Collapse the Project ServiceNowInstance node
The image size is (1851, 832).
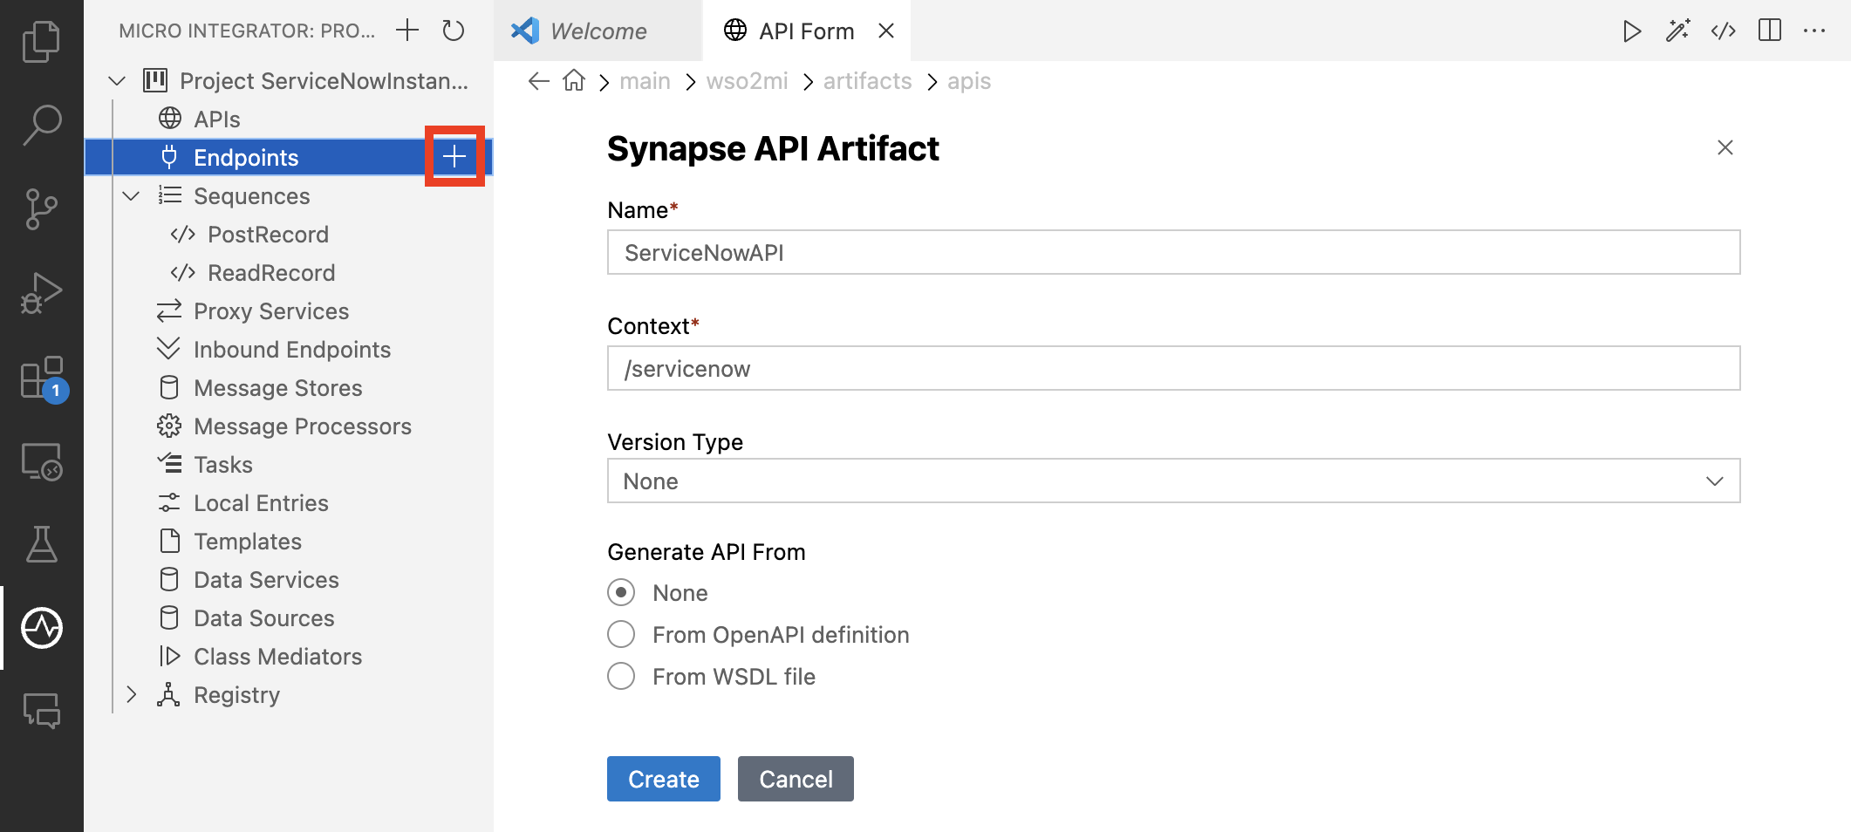[x=117, y=81]
